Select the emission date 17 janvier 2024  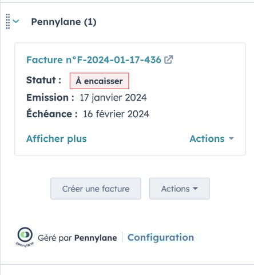point(113,98)
